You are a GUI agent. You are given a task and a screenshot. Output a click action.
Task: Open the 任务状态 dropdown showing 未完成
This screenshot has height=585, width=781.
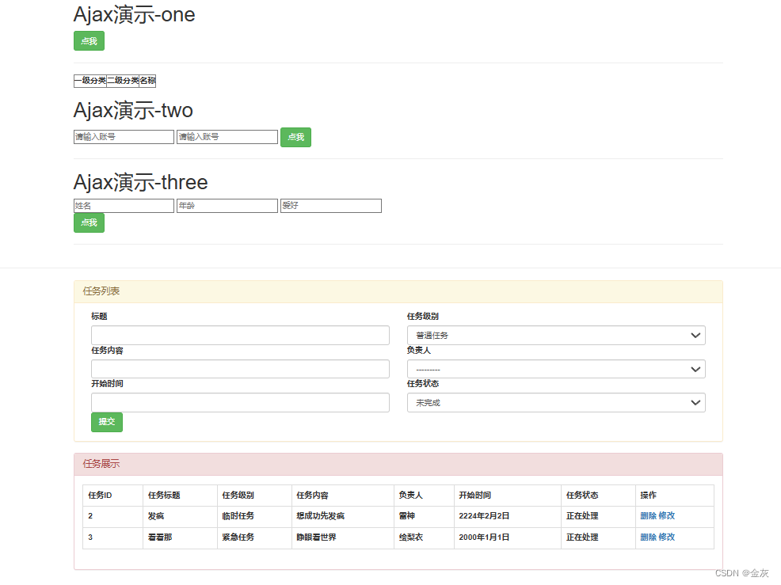pos(556,402)
